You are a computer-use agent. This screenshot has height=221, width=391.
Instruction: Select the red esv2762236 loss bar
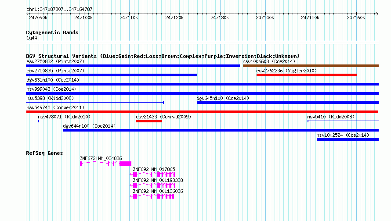(307, 75)
